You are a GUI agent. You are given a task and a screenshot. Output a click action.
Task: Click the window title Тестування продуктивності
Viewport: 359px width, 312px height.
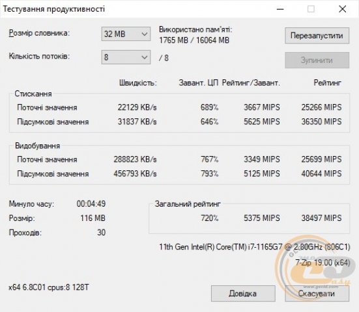(x=54, y=9)
